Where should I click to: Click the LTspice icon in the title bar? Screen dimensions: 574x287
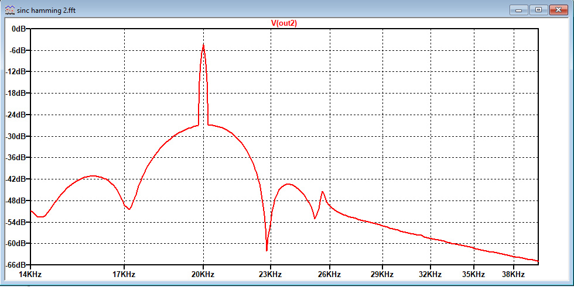10,9
